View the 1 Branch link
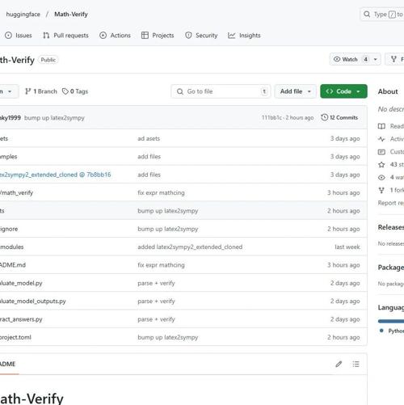The width and height of the screenshot is (404, 405). 41,91
